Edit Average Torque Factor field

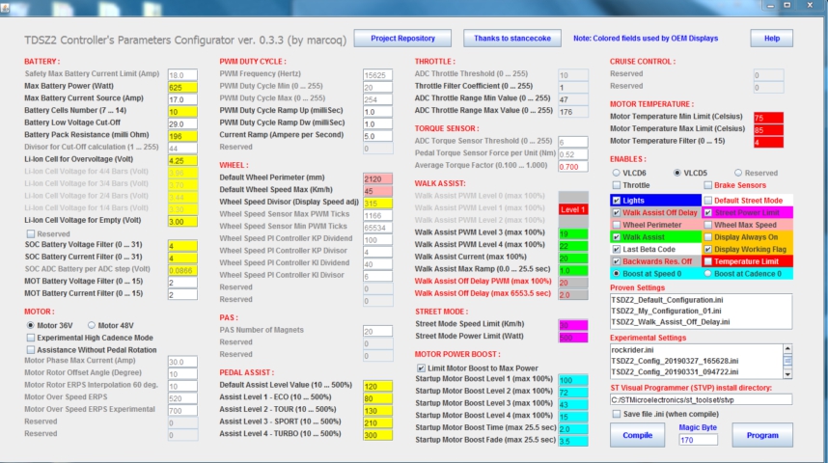tap(573, 166)
